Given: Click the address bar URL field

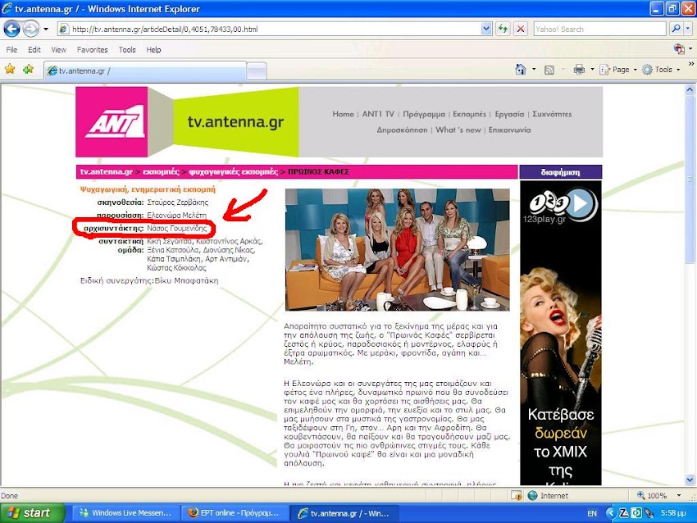Looking at the screenshot, I should point(270,30).
